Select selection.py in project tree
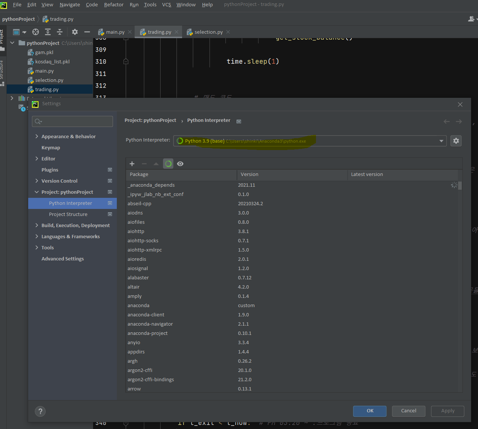 point(49,80)
